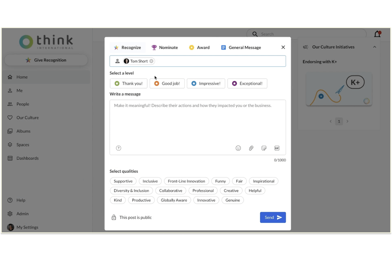
Task: Click the My Settings avatar
Action: [10, 227]
